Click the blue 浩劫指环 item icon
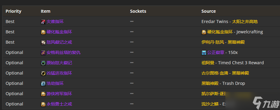Viewport: 280px width, 110px height. click(x=43, y=84)
